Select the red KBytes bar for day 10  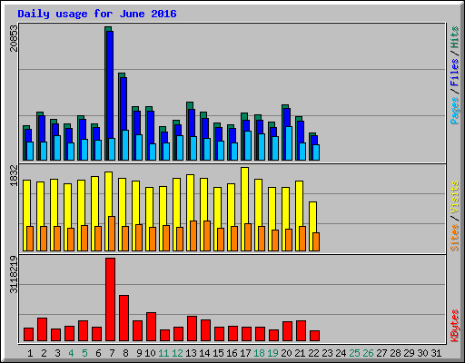pyautogui.click(x=151, y=327)
